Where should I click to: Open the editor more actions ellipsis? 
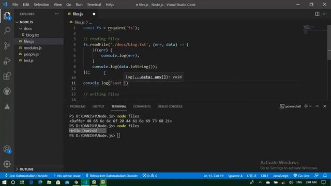[x=325, y=14]
